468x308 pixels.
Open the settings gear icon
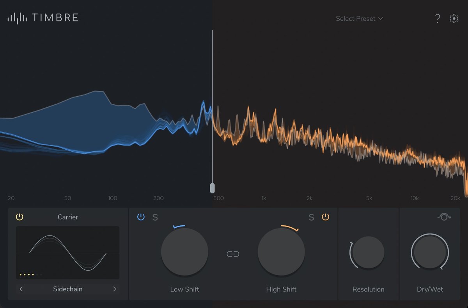454,18
